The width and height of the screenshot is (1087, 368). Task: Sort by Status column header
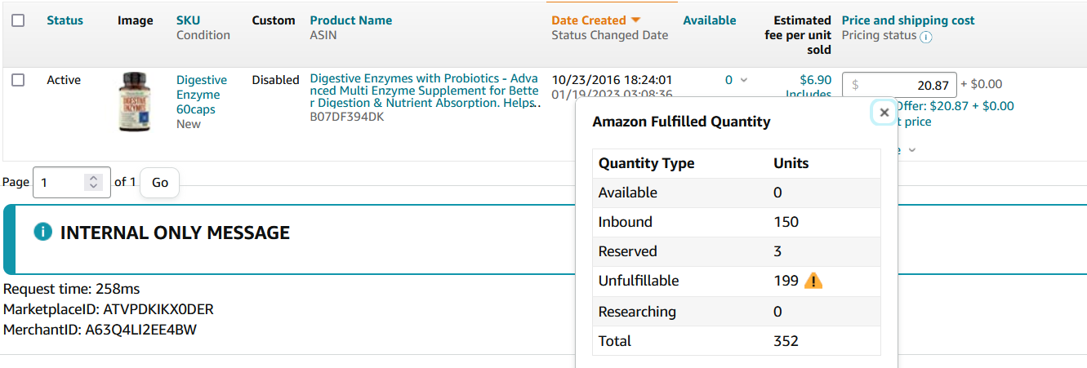(65, 20)
